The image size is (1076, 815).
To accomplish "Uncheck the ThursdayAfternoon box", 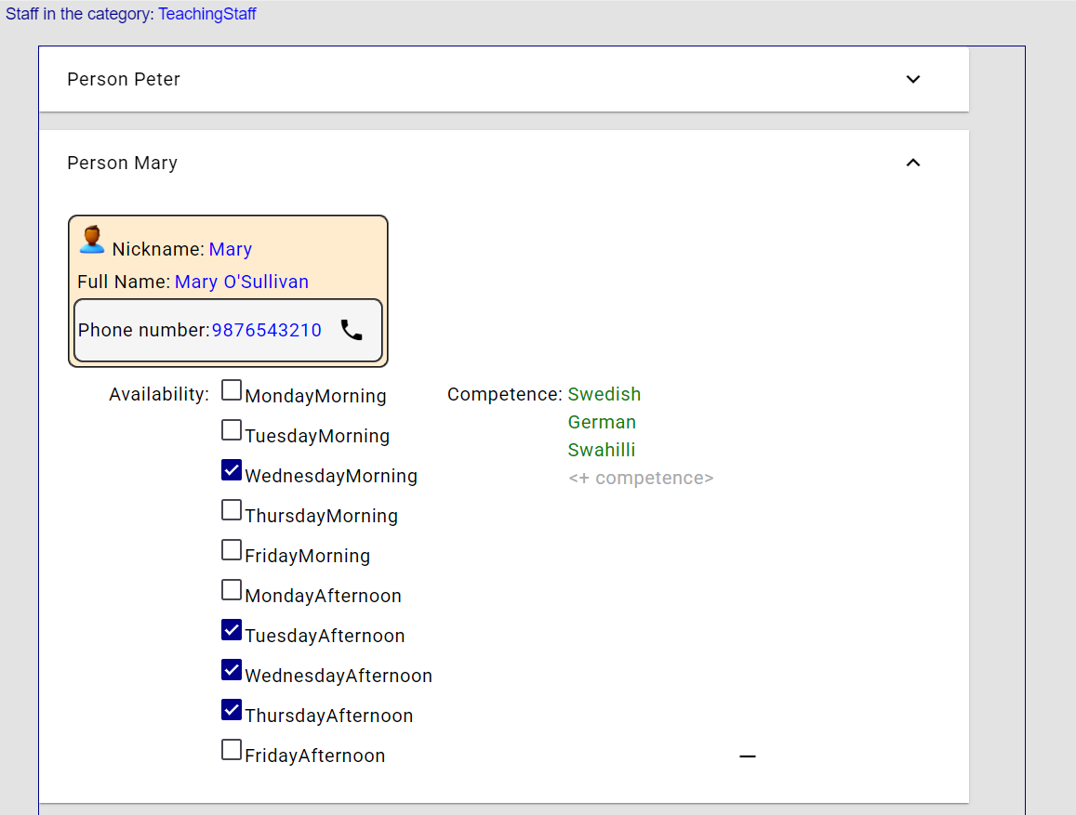I will tap(231, 709).
